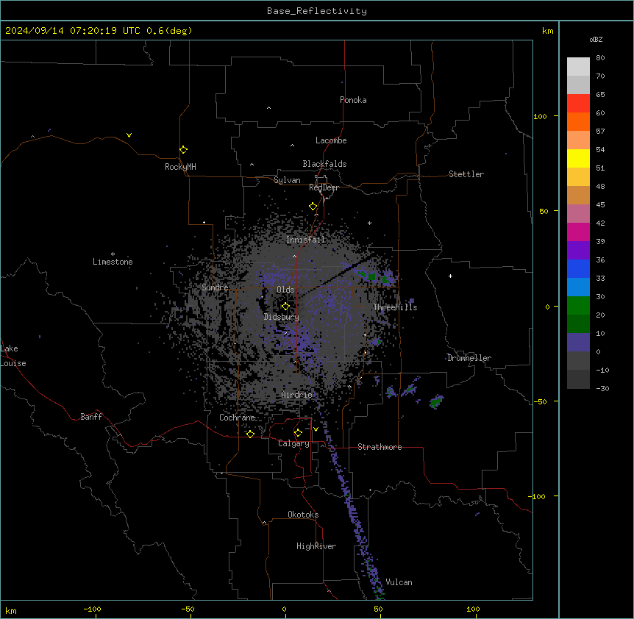Click the HighRiver label
This screenshot has width=634, height=619.
[316, 546]
